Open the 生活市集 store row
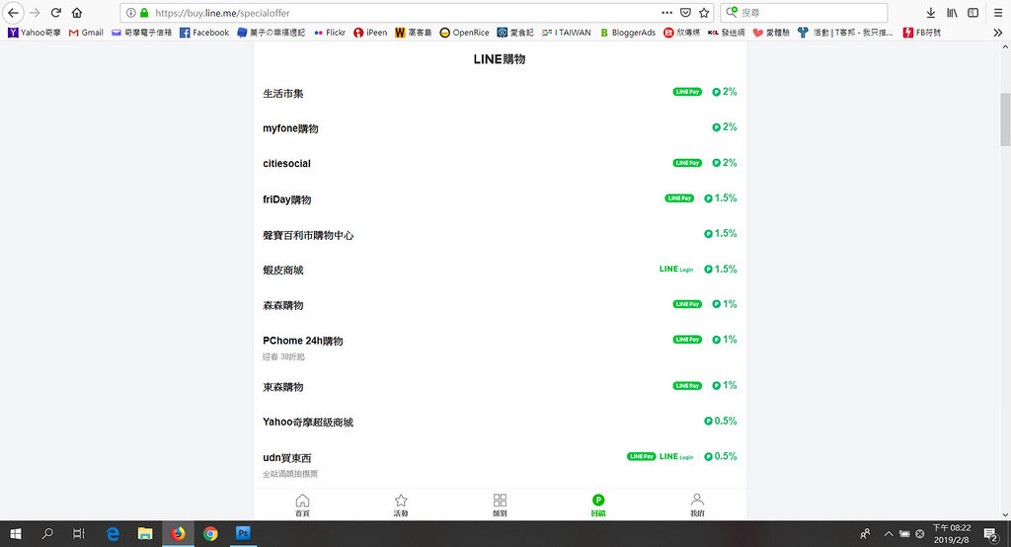The height and width of the screenshot is (547, 1011). [x=500, y=93]
